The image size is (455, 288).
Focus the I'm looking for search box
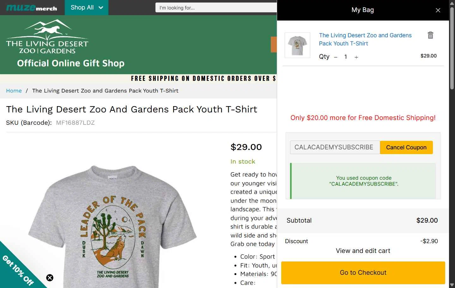(216, 8)
